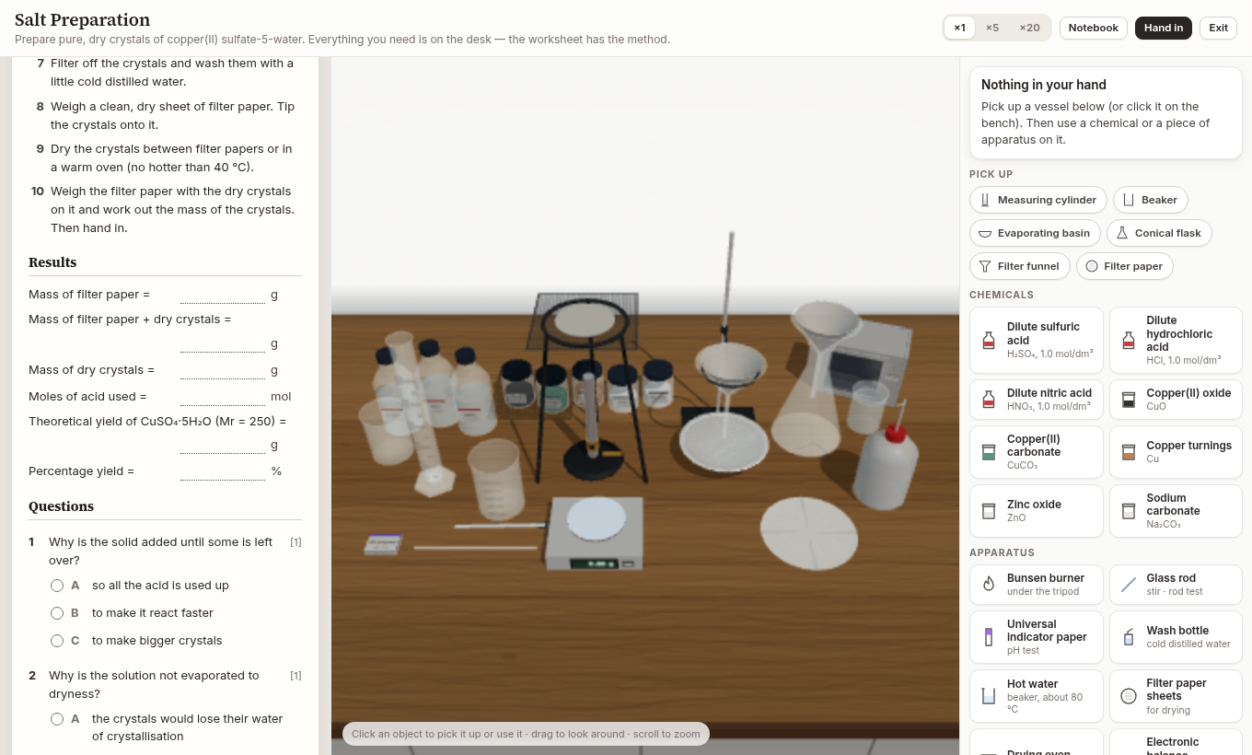The image size is (1252, 755).
Task: Select the Copper(II) carbonate jar icon
Action: click(989, 452)
